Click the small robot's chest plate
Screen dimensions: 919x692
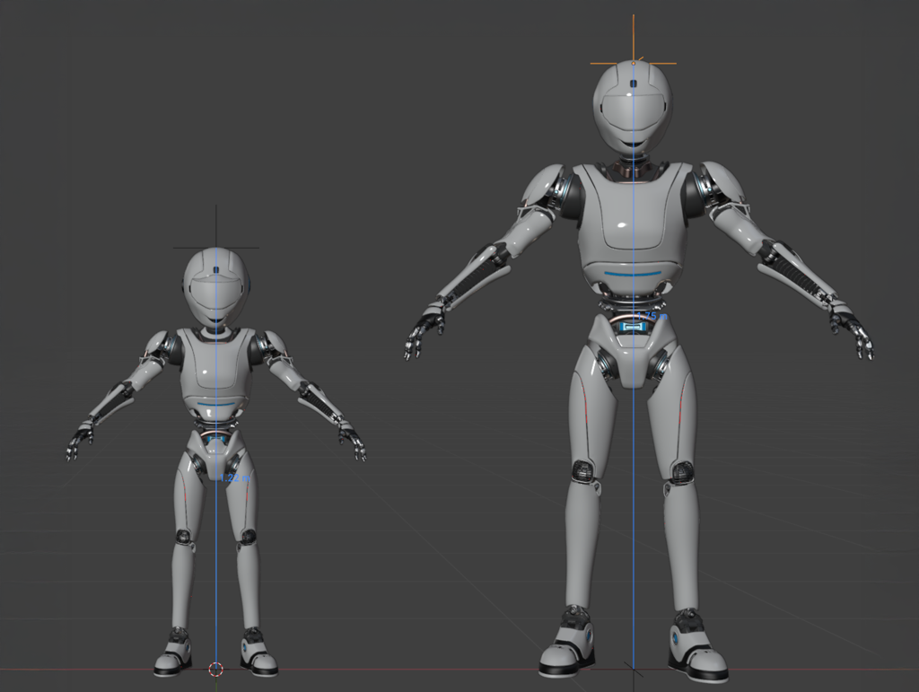tap(215, 368)
